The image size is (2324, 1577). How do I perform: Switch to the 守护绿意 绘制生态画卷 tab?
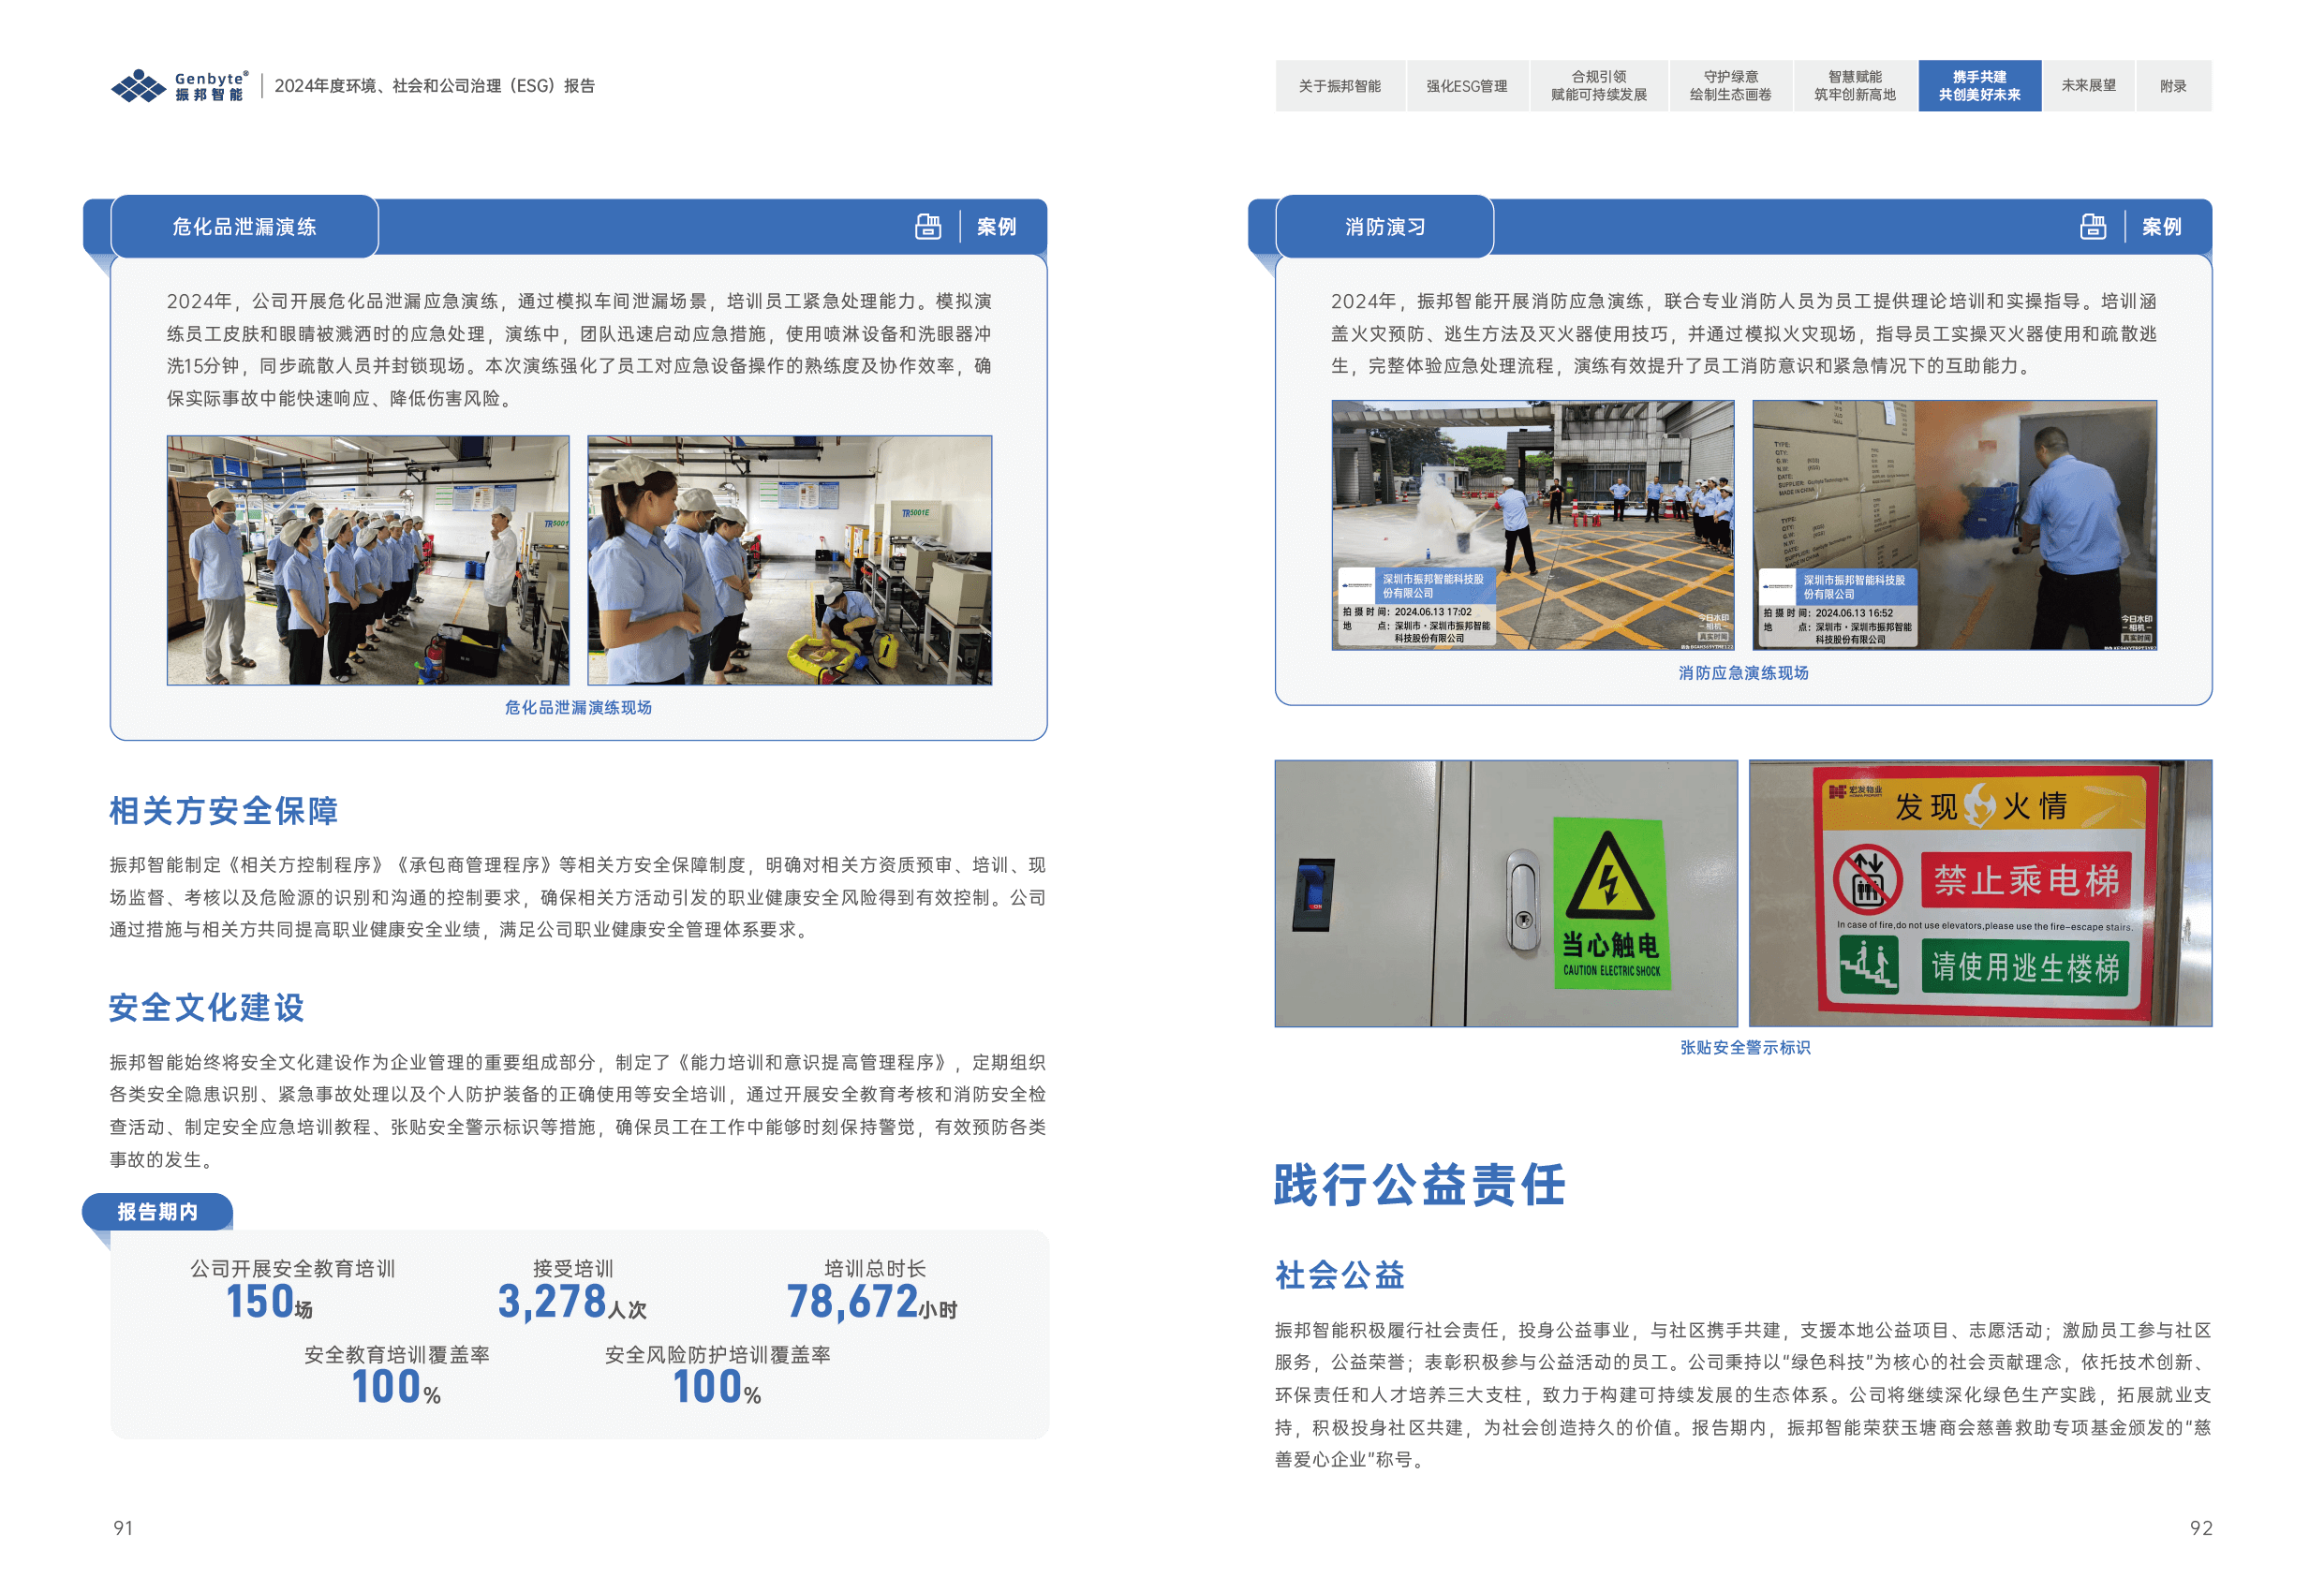1730,86
